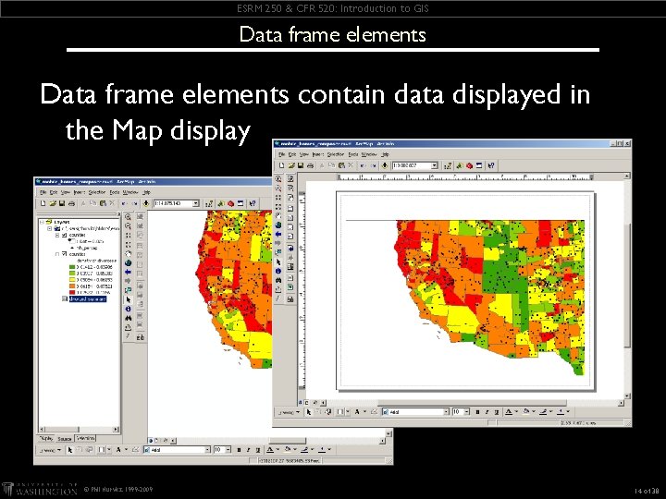Switch to Layout View button in right window

307,403
